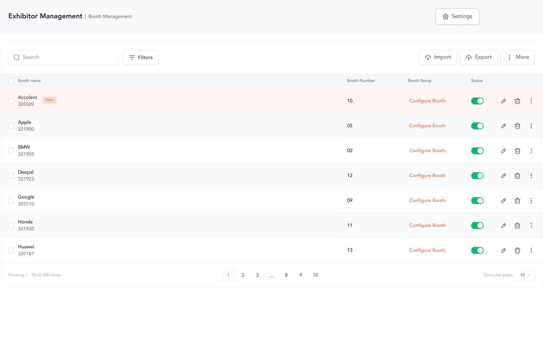Viewport: 543px width, 350px height.
Task: Click trash icon in Google row
Action: point(517,201)
